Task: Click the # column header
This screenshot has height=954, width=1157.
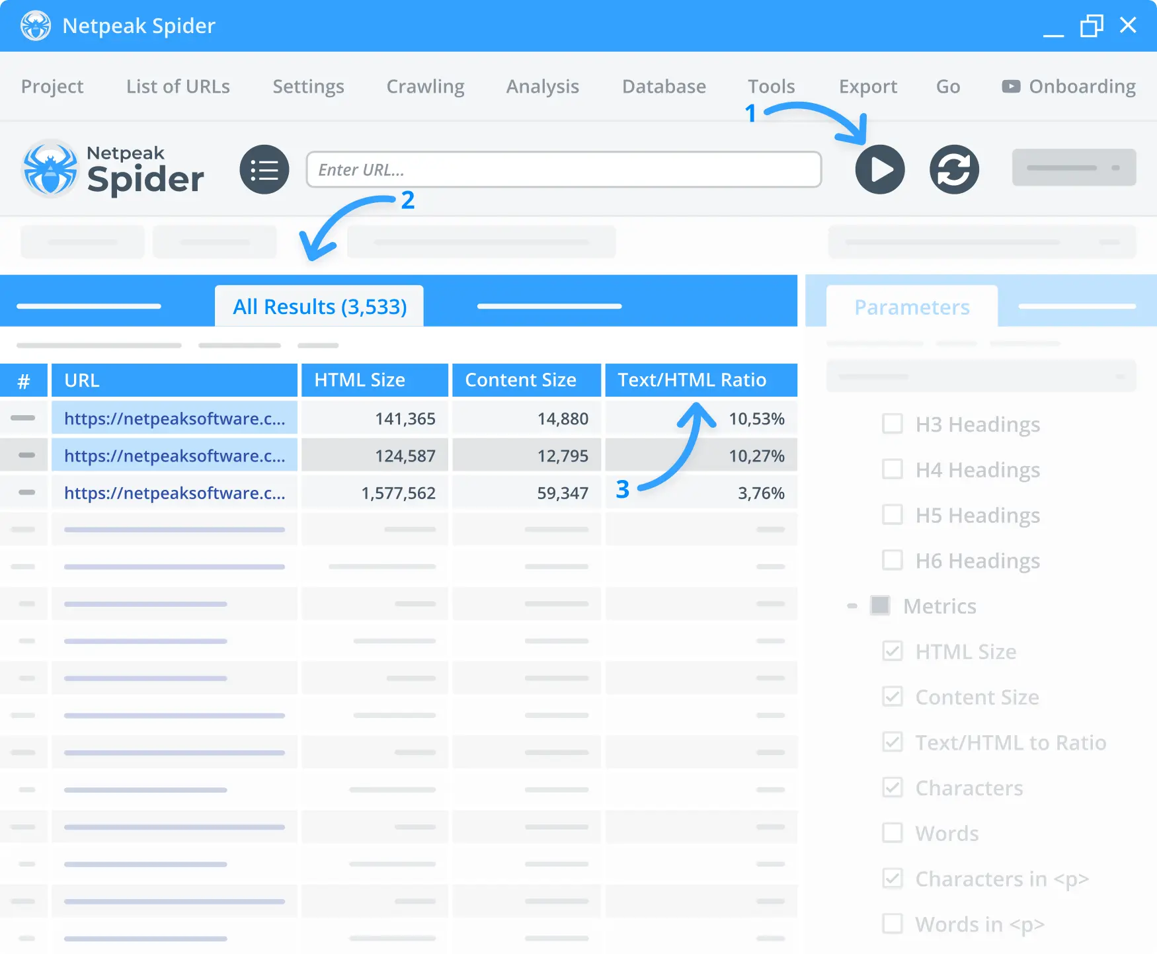Action: click(24, 380)
